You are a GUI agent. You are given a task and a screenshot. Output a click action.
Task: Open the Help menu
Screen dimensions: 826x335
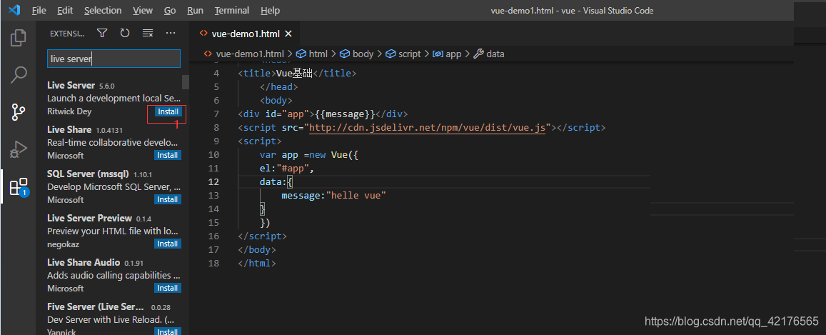271,11
